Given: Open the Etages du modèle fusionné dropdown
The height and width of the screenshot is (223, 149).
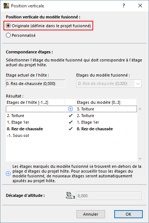Looking at the screenshot, I should pyautogui.click(x=109, y=84).
